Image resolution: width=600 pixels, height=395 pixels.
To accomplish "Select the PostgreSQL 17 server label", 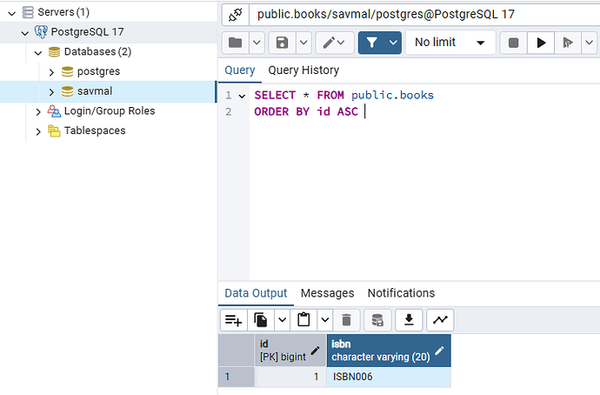I will click(87, 32).
